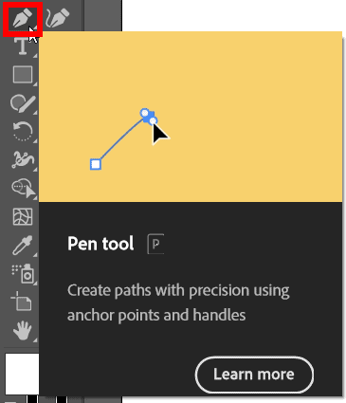Pick the Rectangle tool
The width and height of the screenshot is (346, 403).
pyautogui.click(x=23, y=75)
